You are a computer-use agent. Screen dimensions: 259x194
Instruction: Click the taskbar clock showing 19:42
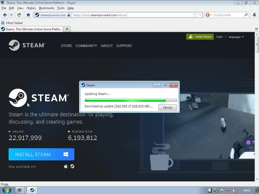click(247, 190)
